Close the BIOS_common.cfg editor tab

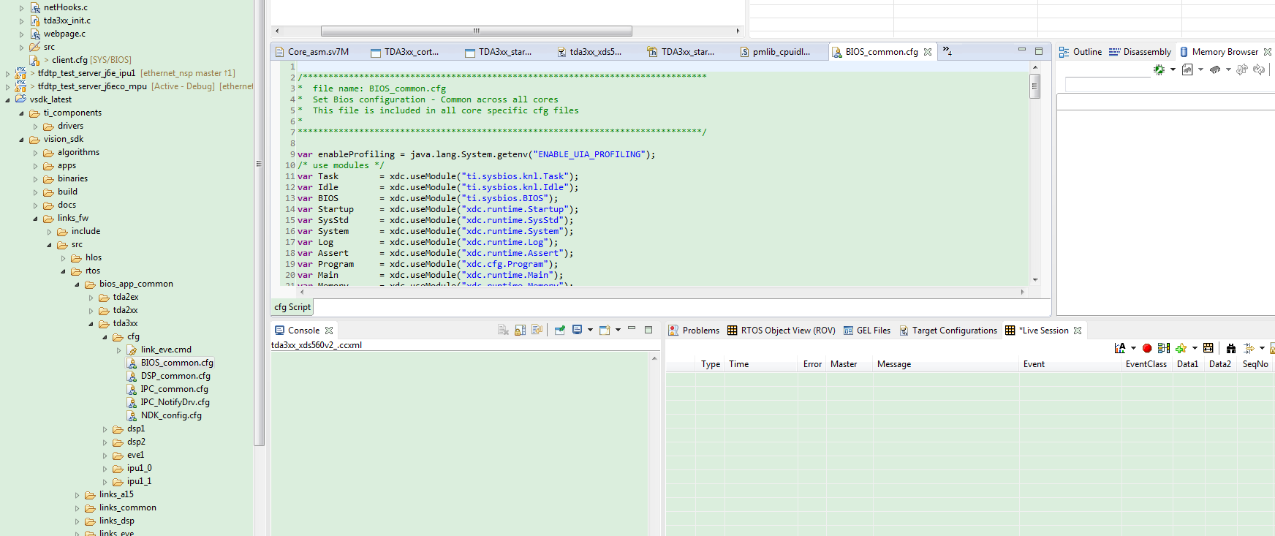point(928,52)
